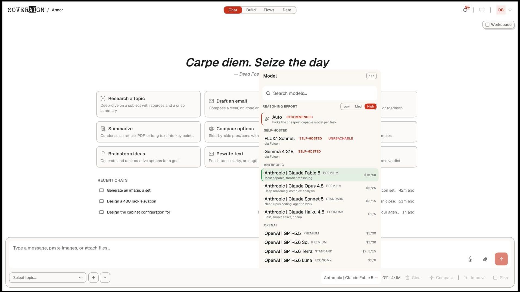
Task: Toggle Plan mode
Action: (x=500, y=278)
